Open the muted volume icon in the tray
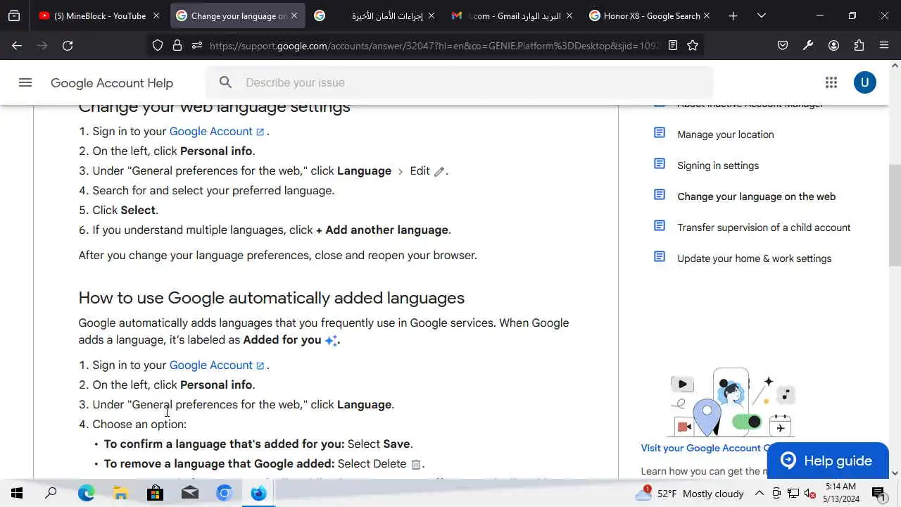The height and width of the screenshot is (507, 901). tap(810, 493)
